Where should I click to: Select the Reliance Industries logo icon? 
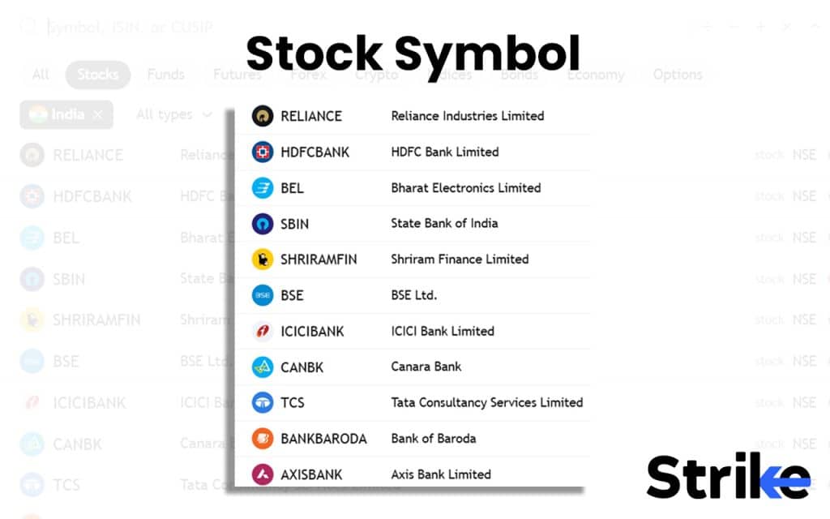(263, 116)
